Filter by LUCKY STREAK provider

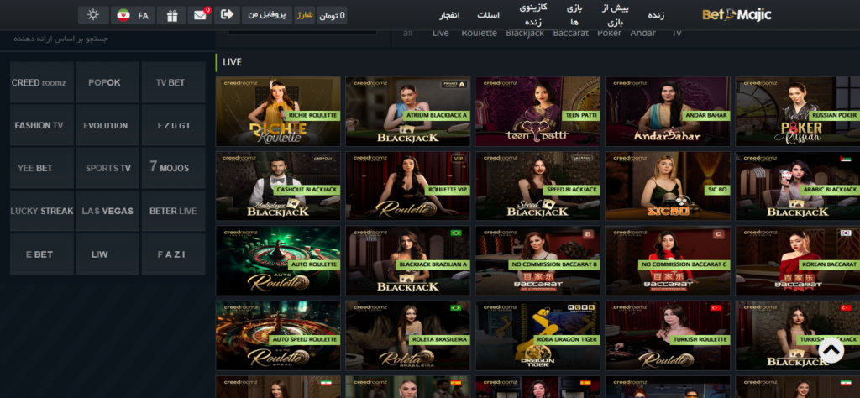coord(41,211)
